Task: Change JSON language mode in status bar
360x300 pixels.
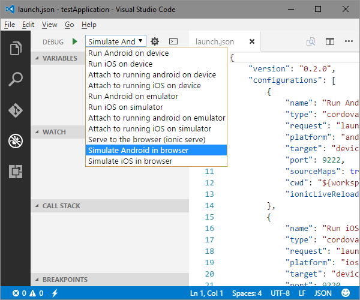Action: pos(323,293)
